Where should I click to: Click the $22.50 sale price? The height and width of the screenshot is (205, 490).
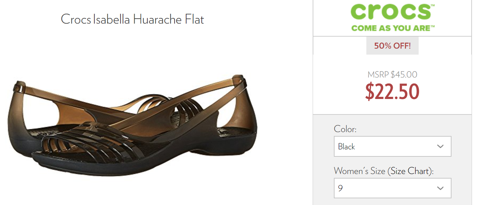tap(392, 92)
